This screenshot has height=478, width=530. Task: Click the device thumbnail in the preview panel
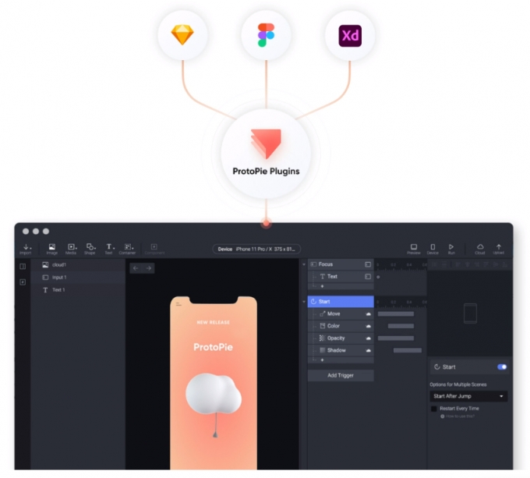[x=470, y=313]
